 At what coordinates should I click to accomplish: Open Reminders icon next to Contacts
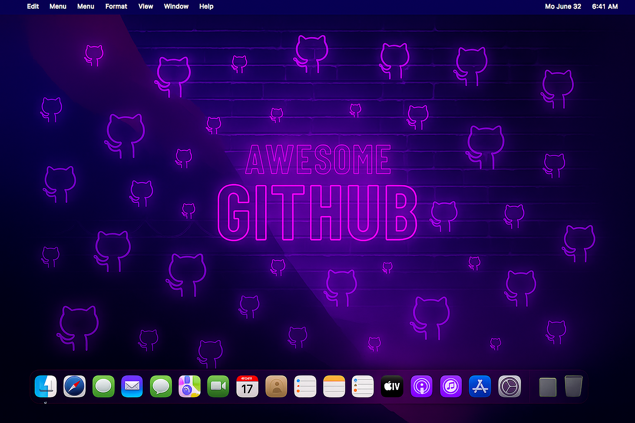click(305, 386)
